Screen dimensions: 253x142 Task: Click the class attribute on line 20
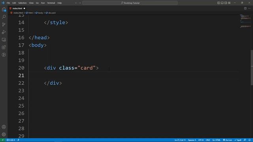pyautogui.click(x=66, y=68)
